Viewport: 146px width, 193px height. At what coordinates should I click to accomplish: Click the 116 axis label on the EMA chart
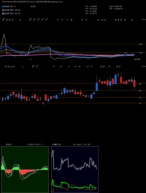coord(140,44)
